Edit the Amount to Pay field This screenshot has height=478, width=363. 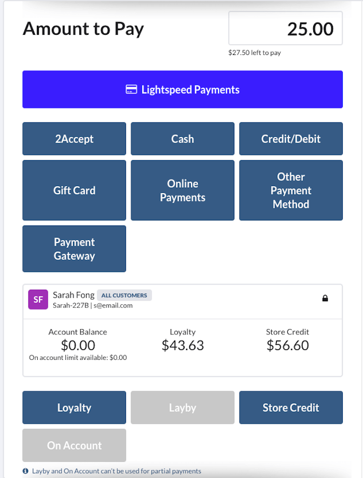[x=285, y=29]
